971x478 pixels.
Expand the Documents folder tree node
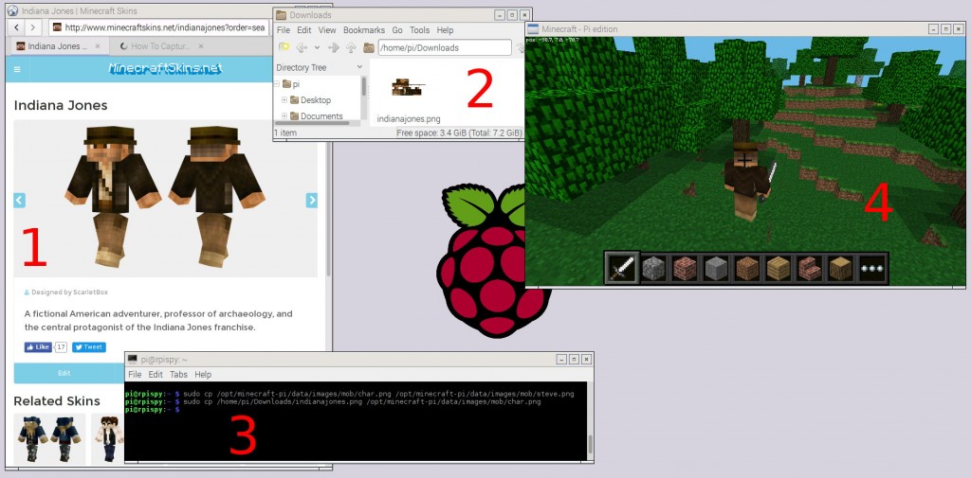point(284,116)
